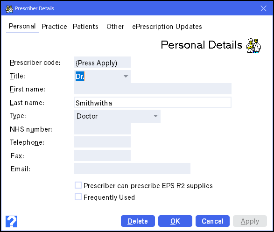
Task: Switch to the Practice tab
Action: (x=54, y=27)
